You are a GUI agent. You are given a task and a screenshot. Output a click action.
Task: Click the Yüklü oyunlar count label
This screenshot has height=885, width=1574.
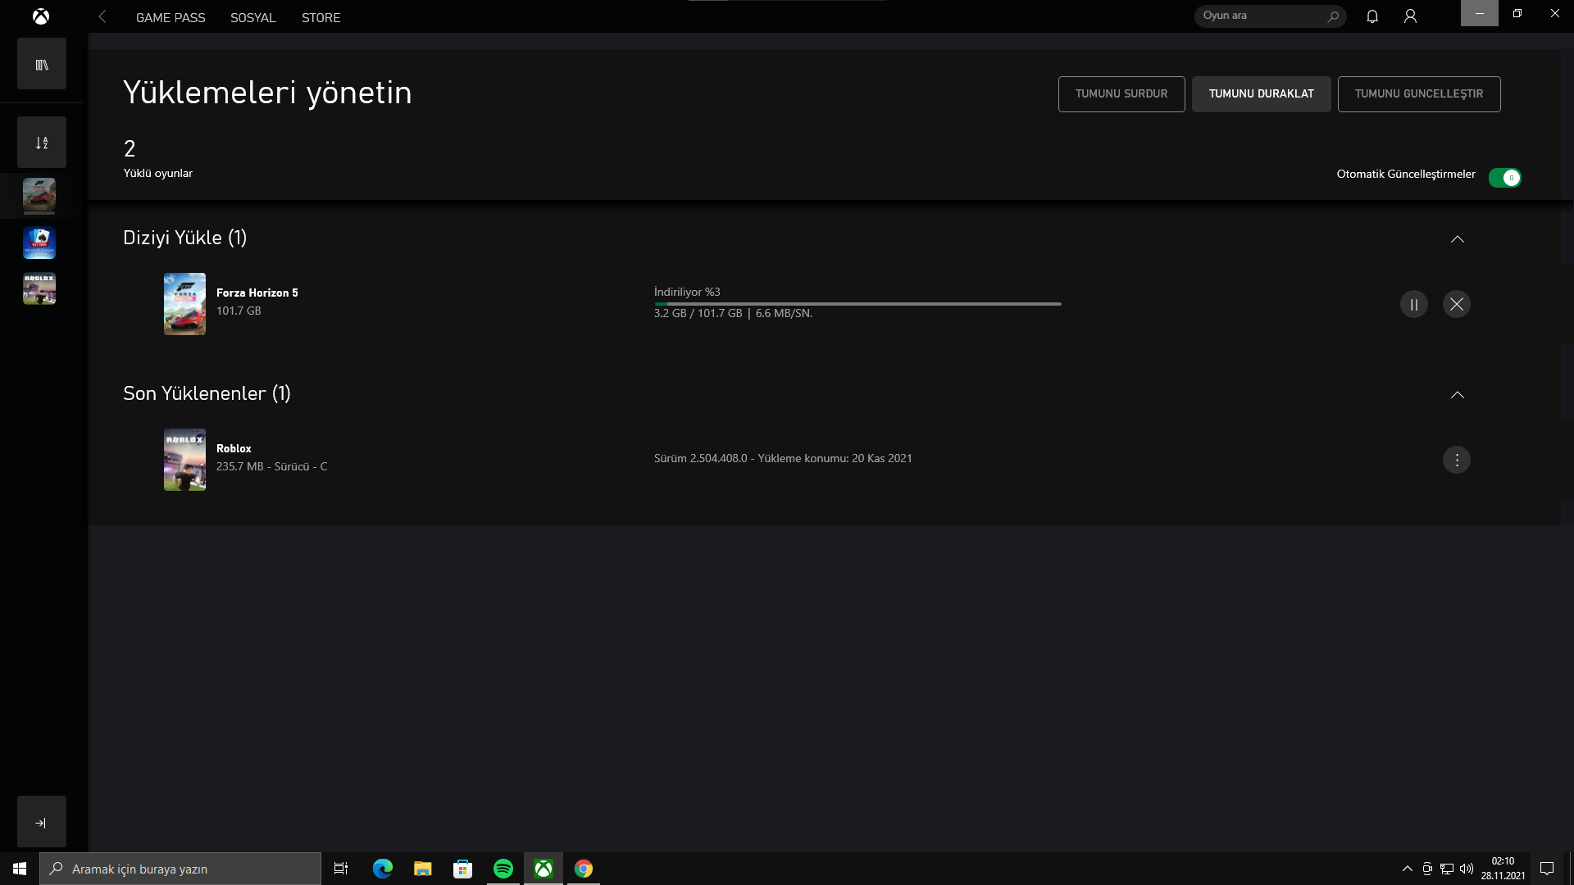(x=158, y=173)
